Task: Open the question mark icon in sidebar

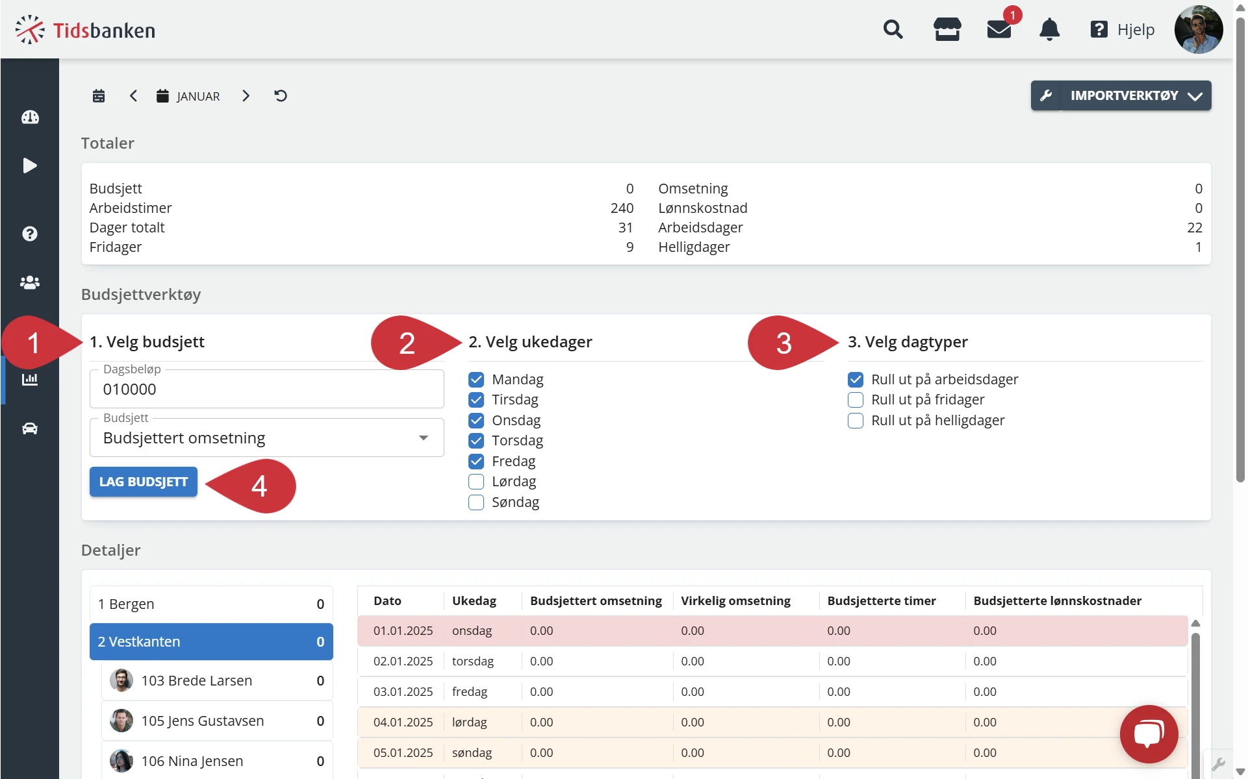Action: pos(30,234)
